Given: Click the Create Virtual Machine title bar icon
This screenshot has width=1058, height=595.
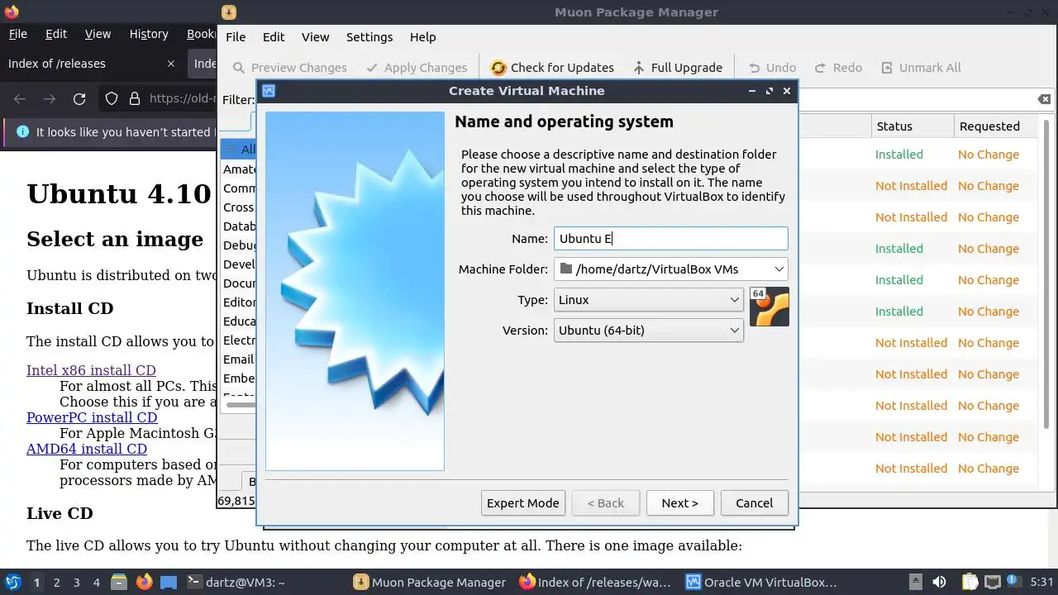Looking at the screenshot, I should (269, 91).
